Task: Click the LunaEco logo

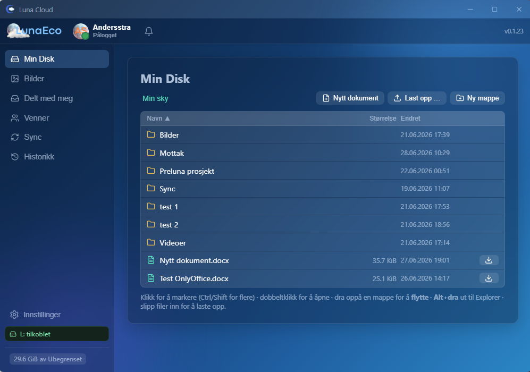Action: pos(34,31)
